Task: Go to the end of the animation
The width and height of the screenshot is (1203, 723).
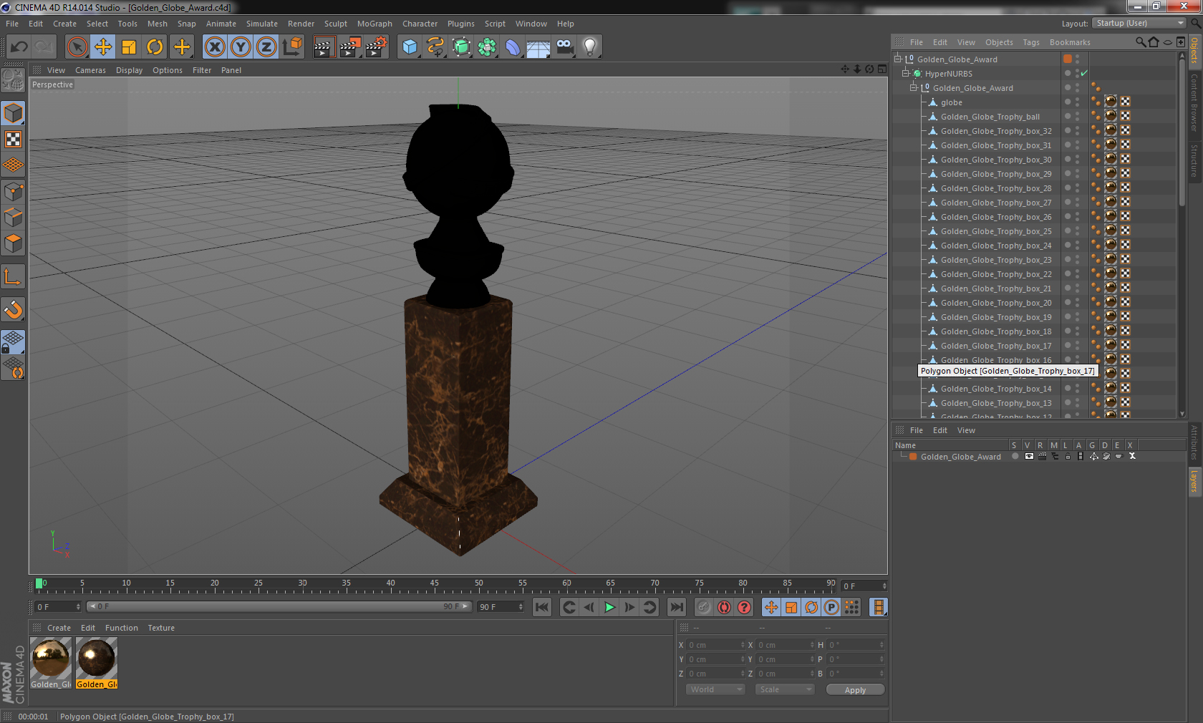Action: [x=676, y=607]
